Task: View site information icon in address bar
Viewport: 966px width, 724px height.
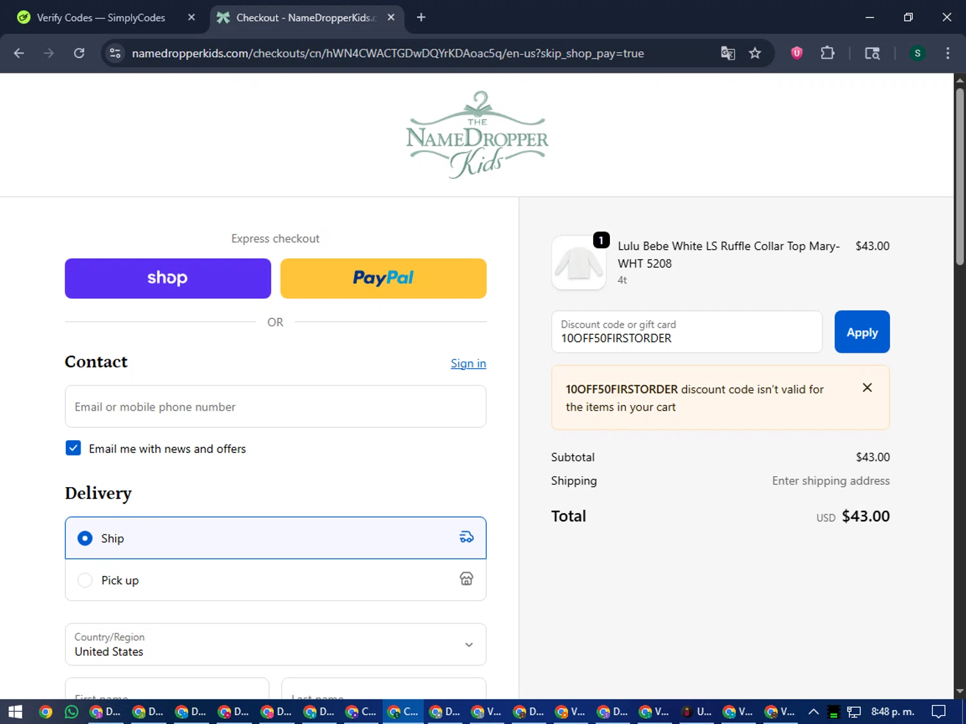Action: [x=115, y=53]
